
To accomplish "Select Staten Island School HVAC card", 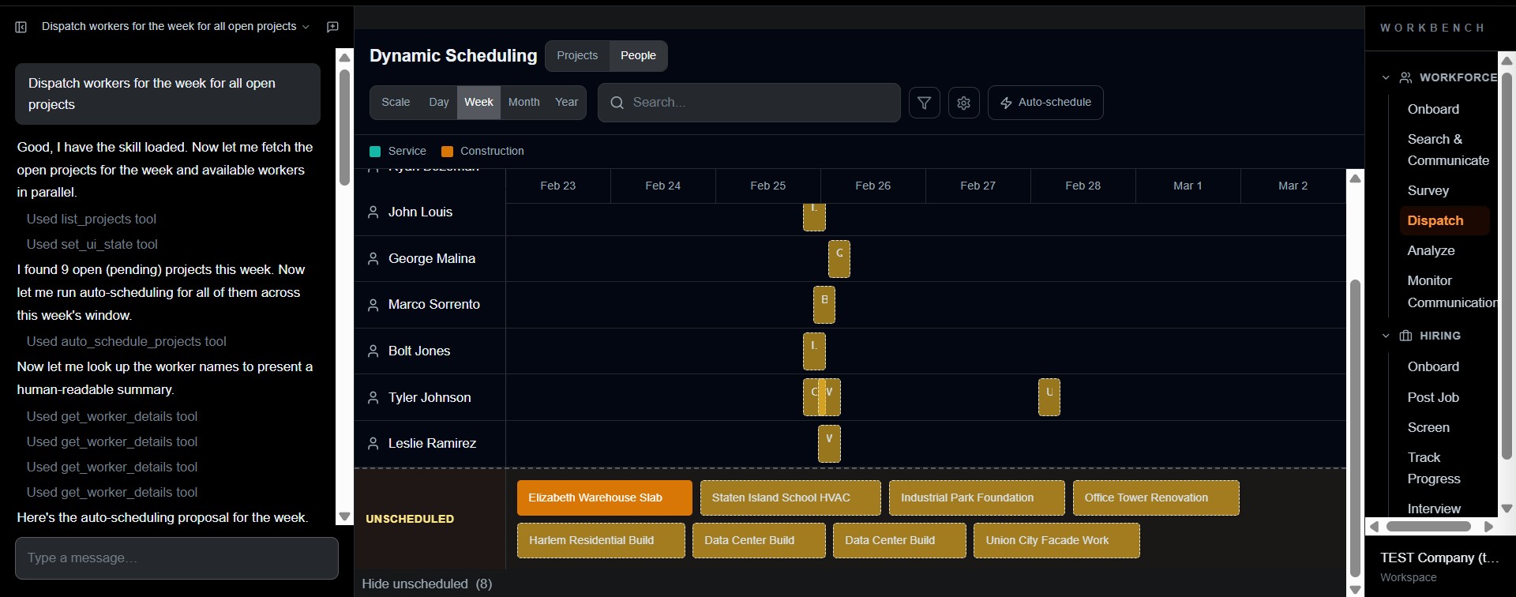I will [790, 498].
